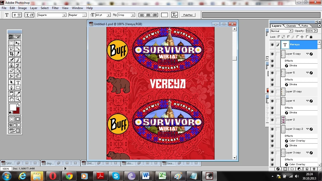Click the foreground color swatch
322x181 pixels.
click(13, 107)
